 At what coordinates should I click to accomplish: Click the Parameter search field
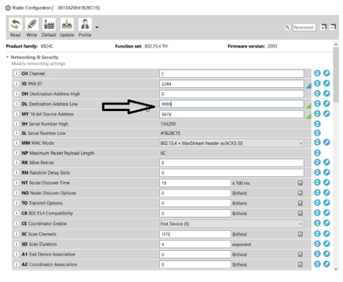304,27
